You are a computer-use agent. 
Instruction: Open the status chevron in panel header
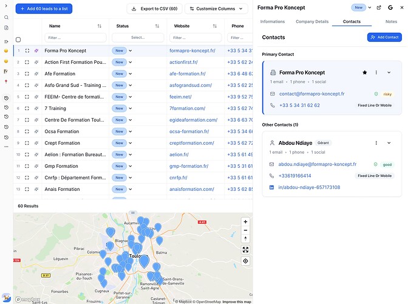point(370,7)
